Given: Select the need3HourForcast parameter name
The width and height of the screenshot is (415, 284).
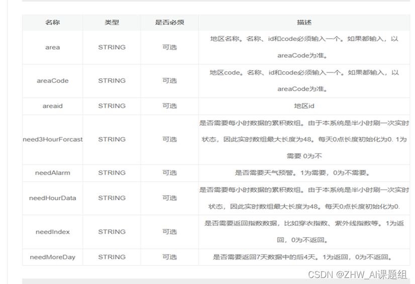Looking at the screenshot, I should point(52,139).
